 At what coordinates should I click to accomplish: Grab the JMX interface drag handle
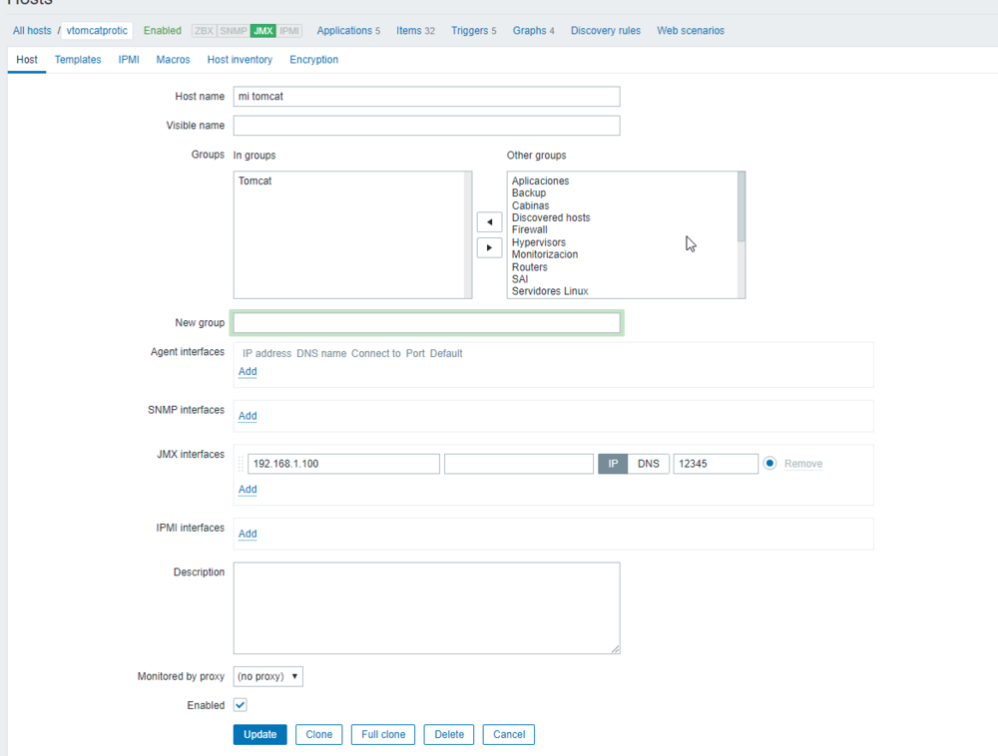pyautogui.click(x=241, y=464)
